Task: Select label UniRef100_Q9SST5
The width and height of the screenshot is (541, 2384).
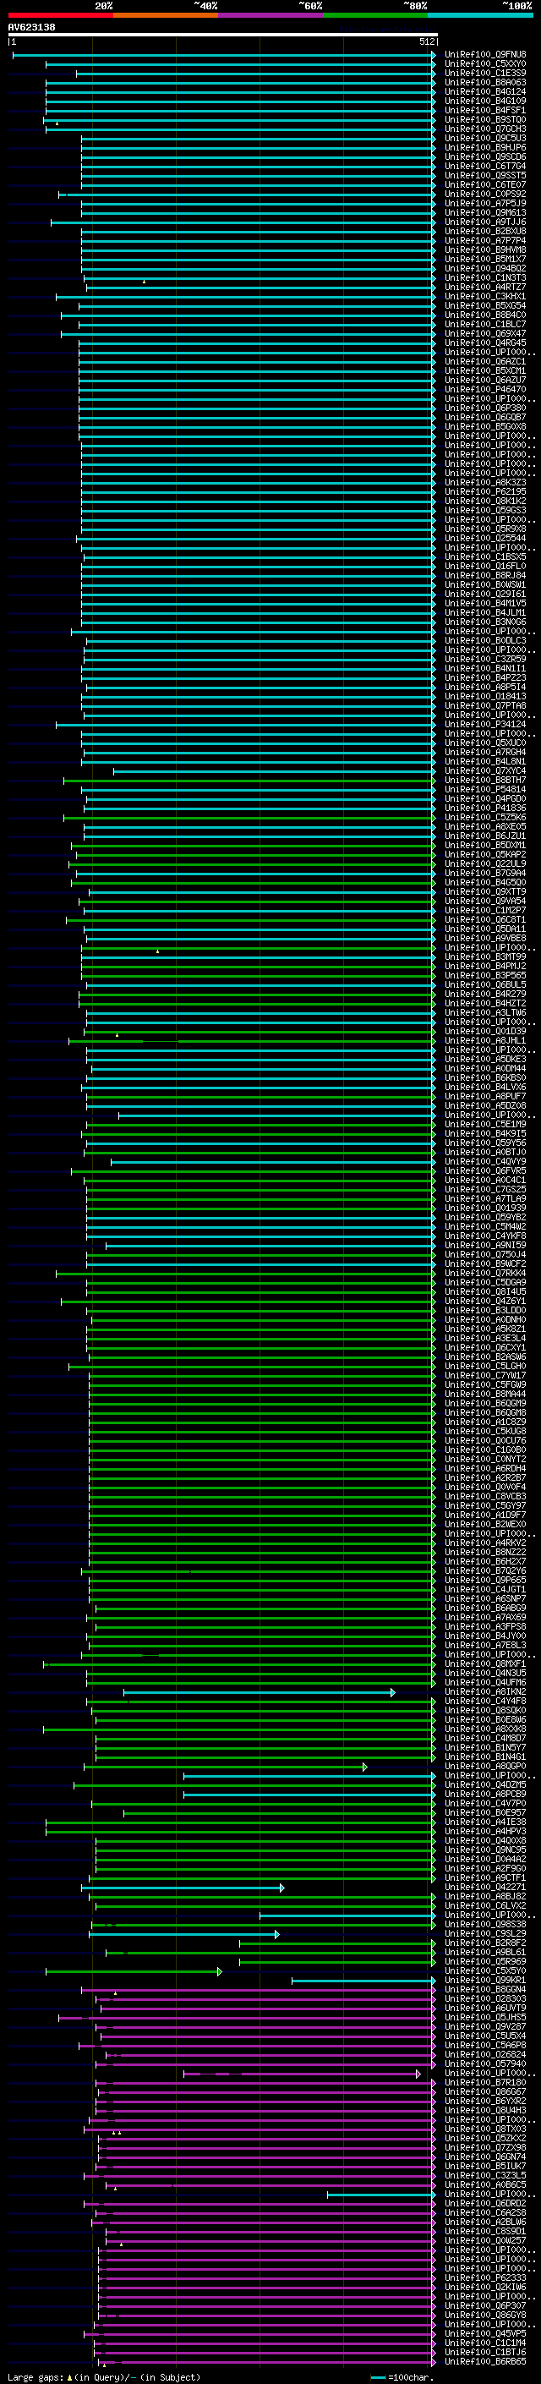Action: pos(485,176)
